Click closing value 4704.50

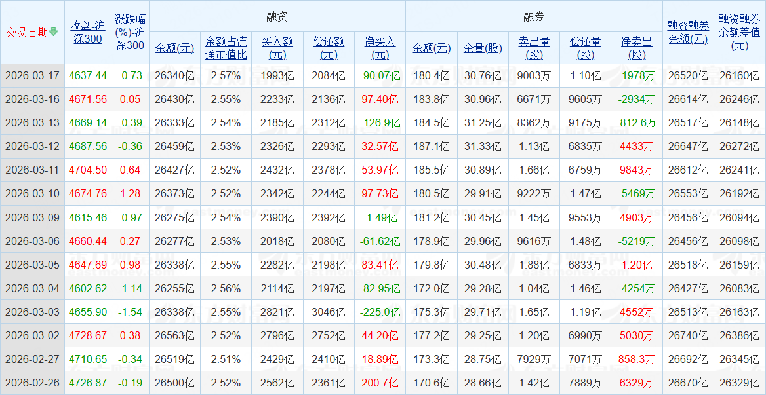click(88, 170)
